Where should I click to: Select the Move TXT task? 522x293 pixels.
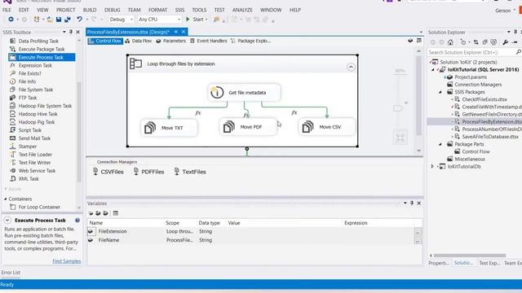pyautogui.click(x=169, y=128)
